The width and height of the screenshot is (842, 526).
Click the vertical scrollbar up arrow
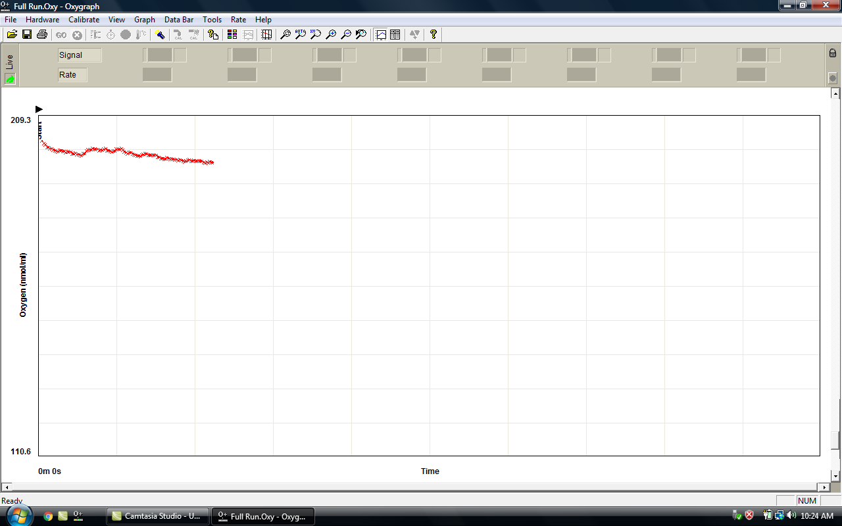coord(836,93)
